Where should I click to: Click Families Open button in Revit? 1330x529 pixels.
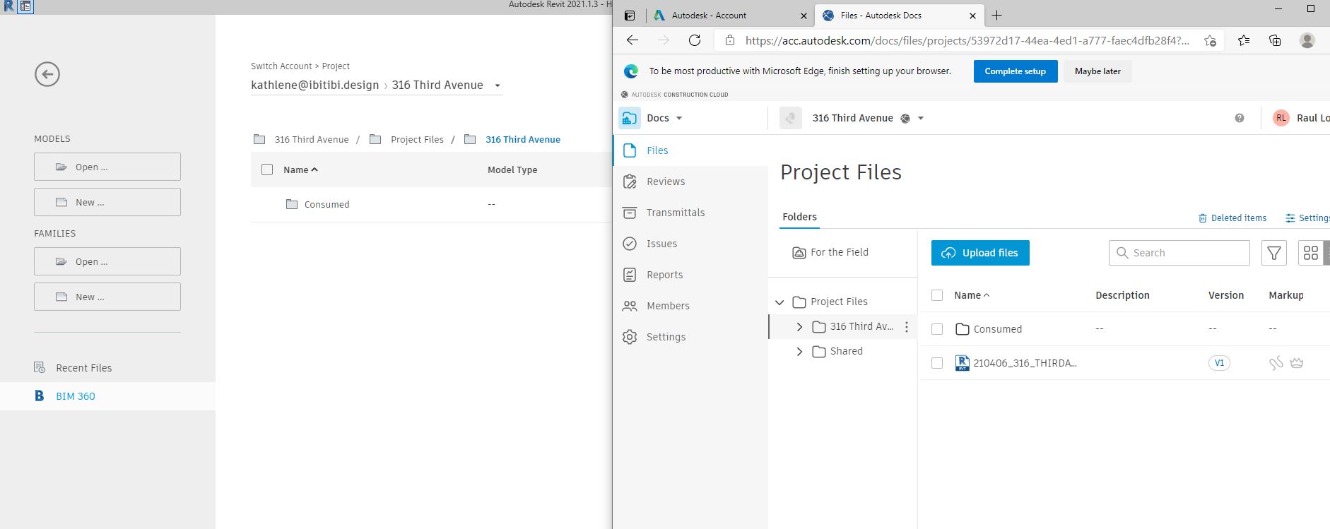coord(107,261)
